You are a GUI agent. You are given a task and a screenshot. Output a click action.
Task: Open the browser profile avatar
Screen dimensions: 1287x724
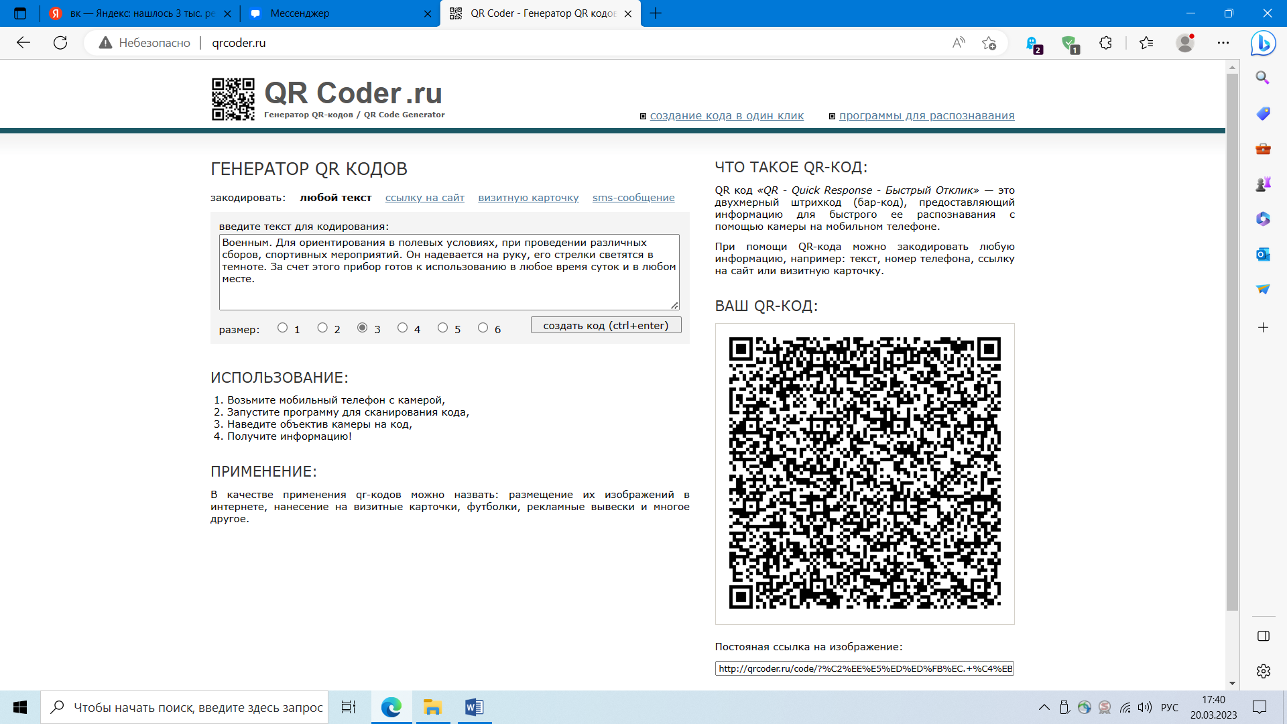[1185, 43]
